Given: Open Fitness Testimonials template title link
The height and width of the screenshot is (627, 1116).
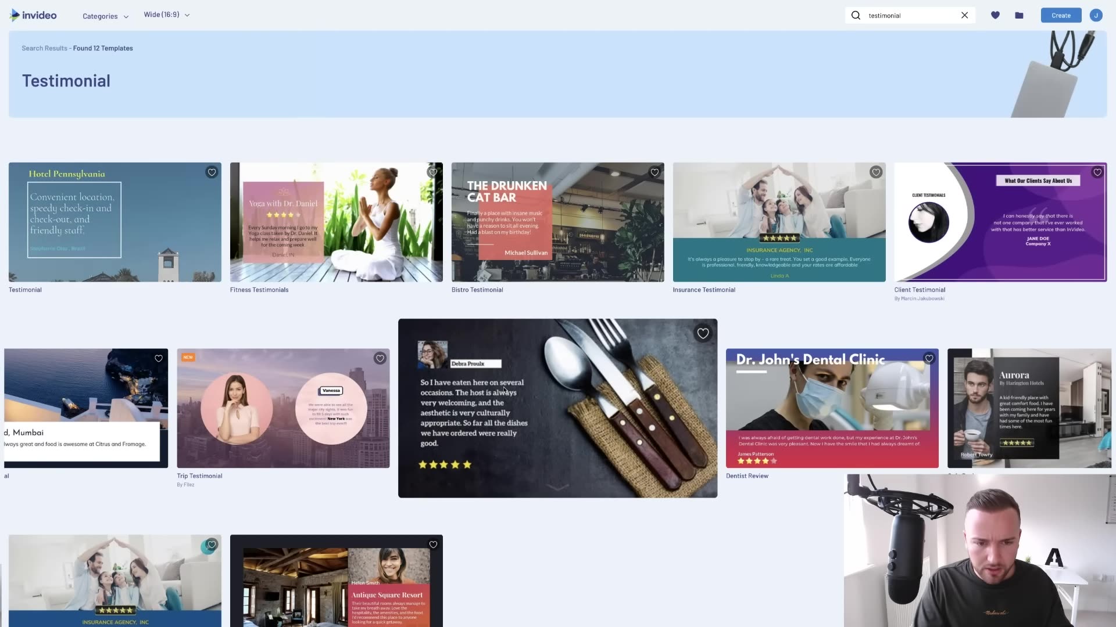Looking at the screenshot, I should click(x=259, y=290).
